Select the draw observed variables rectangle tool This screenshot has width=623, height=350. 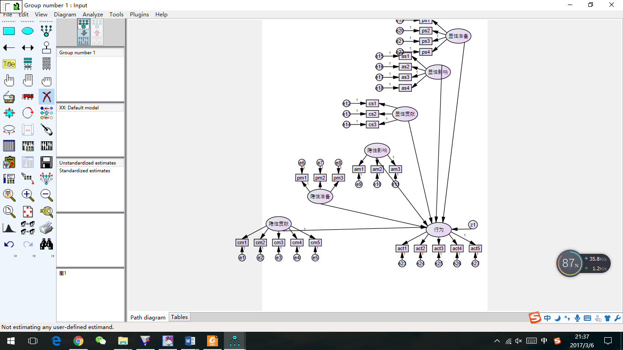(9, 31)
